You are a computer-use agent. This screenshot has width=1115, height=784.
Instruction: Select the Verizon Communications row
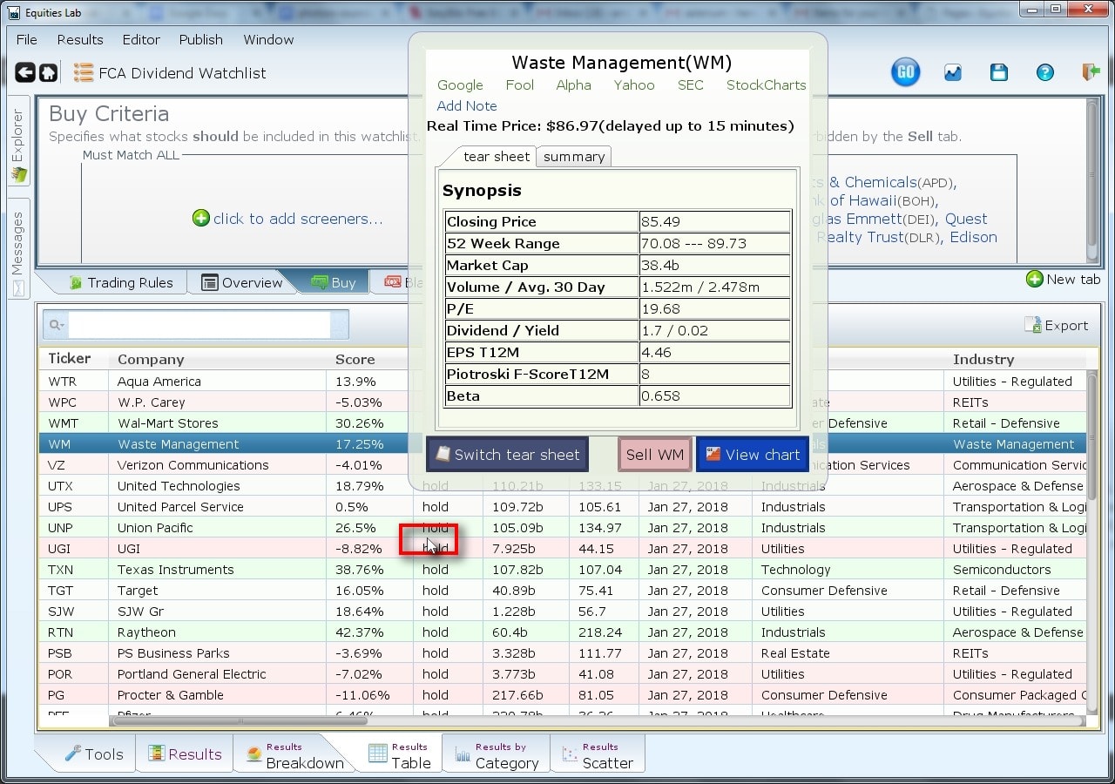pyautogui.click(x=563, y=465)
